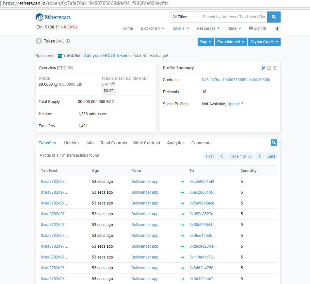Image resolution: width=310 pixels, height=284 pixels.
Task: Click the magic wand icon in Profile Summary
Action: (x=263, y=68)
